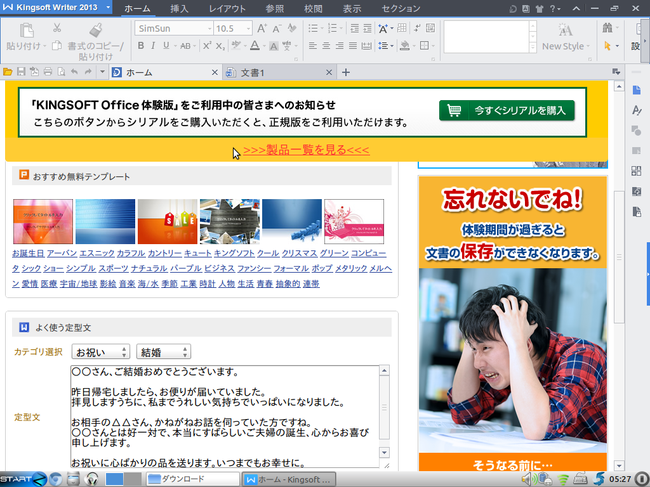Open the 校閲 ribbon tab
The image size is (650, 487).
point(314,8)
